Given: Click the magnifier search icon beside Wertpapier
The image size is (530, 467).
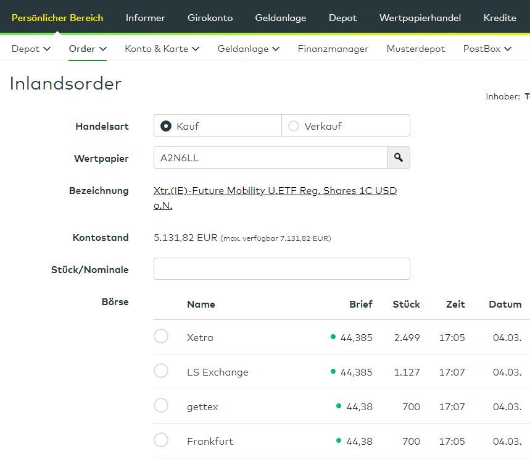Looking at the screenshot, I should click(x=399, y=158).
